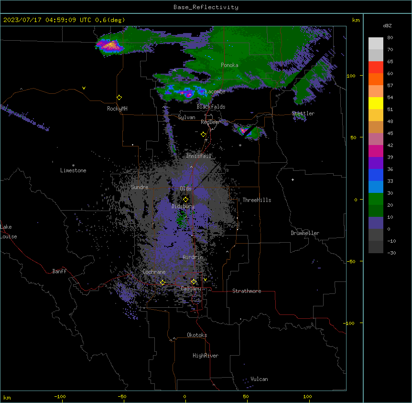Click the green echo patch south of Didsbury
412x403 pixels.
(181, 220)
